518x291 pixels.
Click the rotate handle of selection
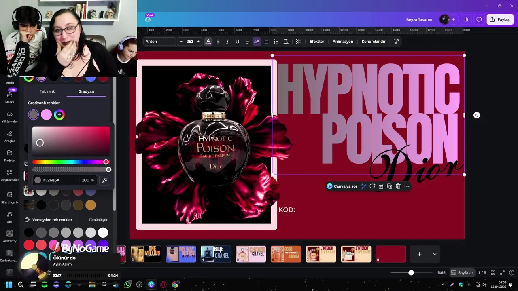(x=477, y=115)
